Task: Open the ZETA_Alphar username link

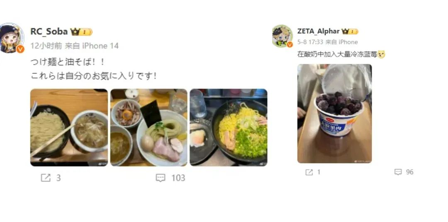Action: 318,31
